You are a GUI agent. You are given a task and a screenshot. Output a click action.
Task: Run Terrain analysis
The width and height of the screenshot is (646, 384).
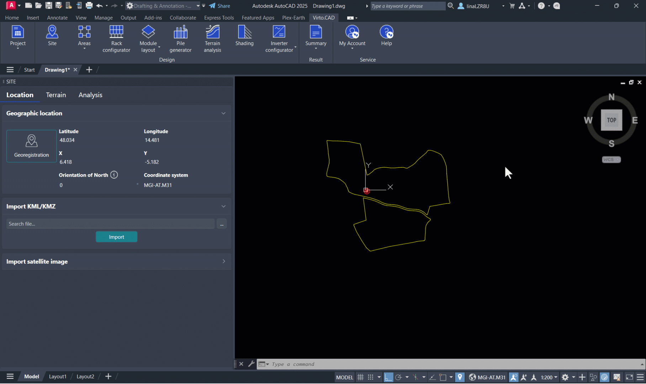212,39
